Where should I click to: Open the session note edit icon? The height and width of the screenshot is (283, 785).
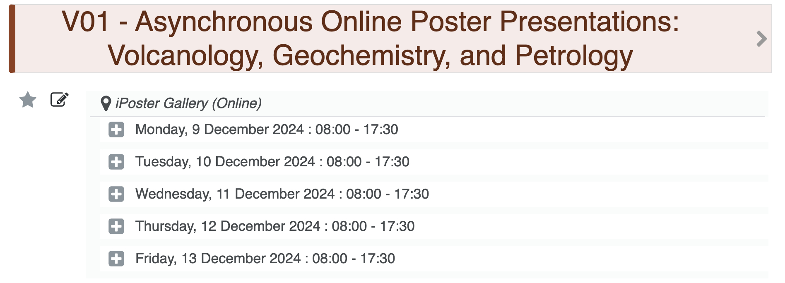pos(59,100)
